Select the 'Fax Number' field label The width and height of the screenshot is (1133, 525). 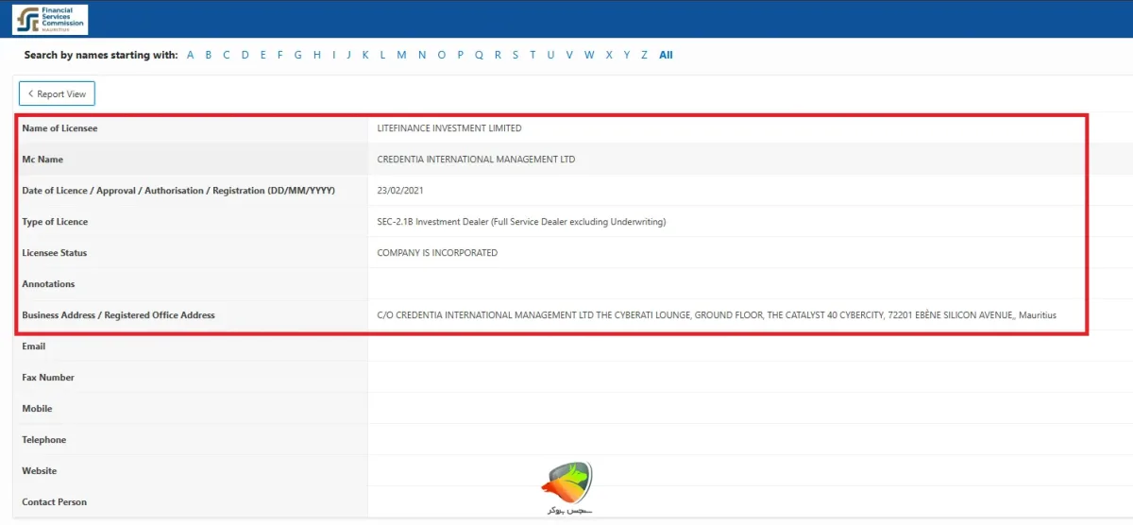click(x=48, y=378)
